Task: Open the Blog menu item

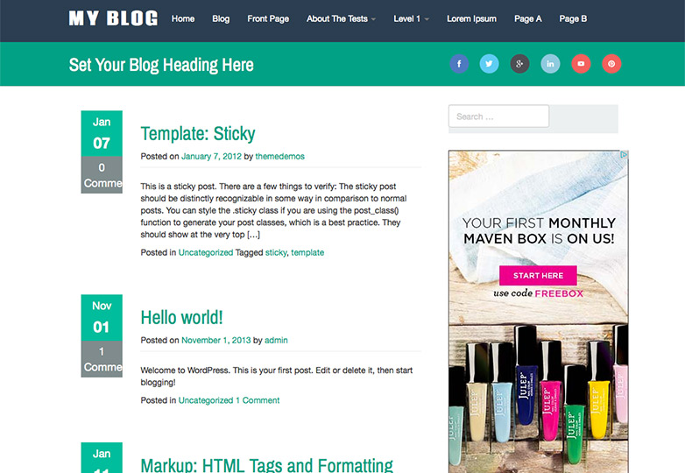Action: click(221, 18)
